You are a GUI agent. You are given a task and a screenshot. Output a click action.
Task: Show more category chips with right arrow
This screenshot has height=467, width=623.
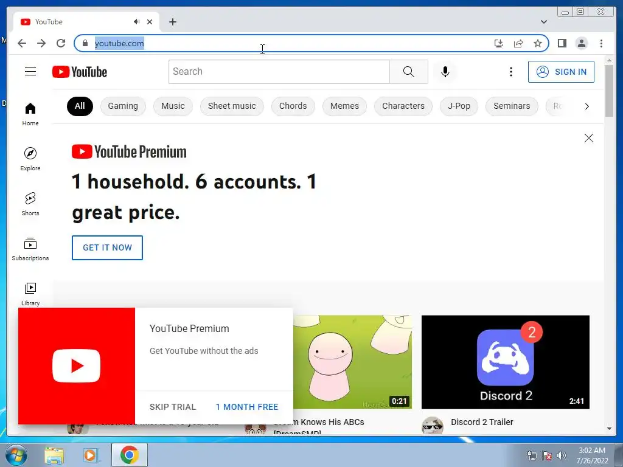pyautogui.click(x=586, y=106)
